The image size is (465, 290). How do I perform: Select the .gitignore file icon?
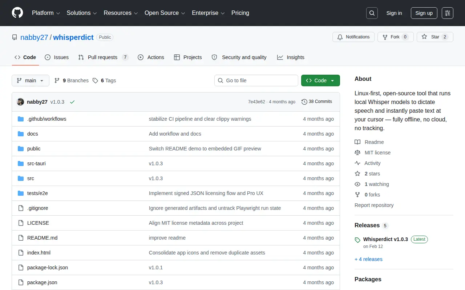[21, 208]
